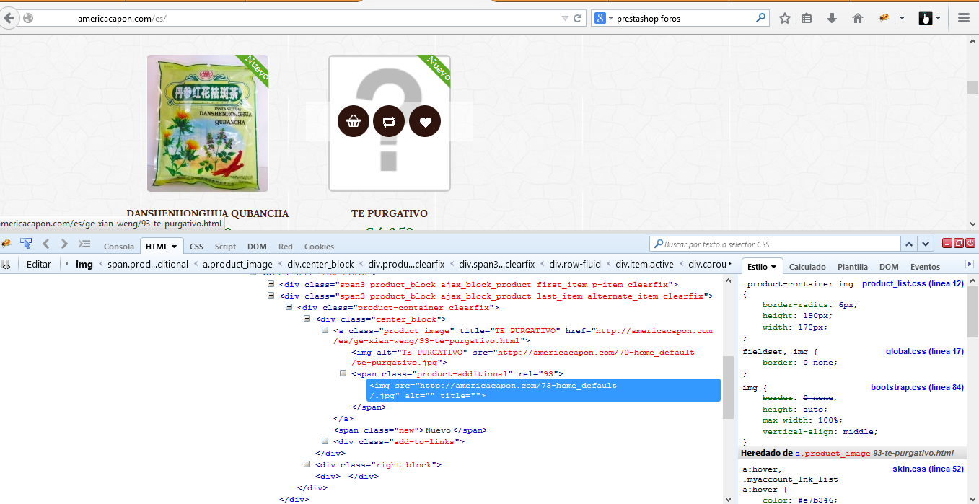Select a.product_image in breadcrumb path
This screenshot has height=504, width=979.
click(237, 264)
